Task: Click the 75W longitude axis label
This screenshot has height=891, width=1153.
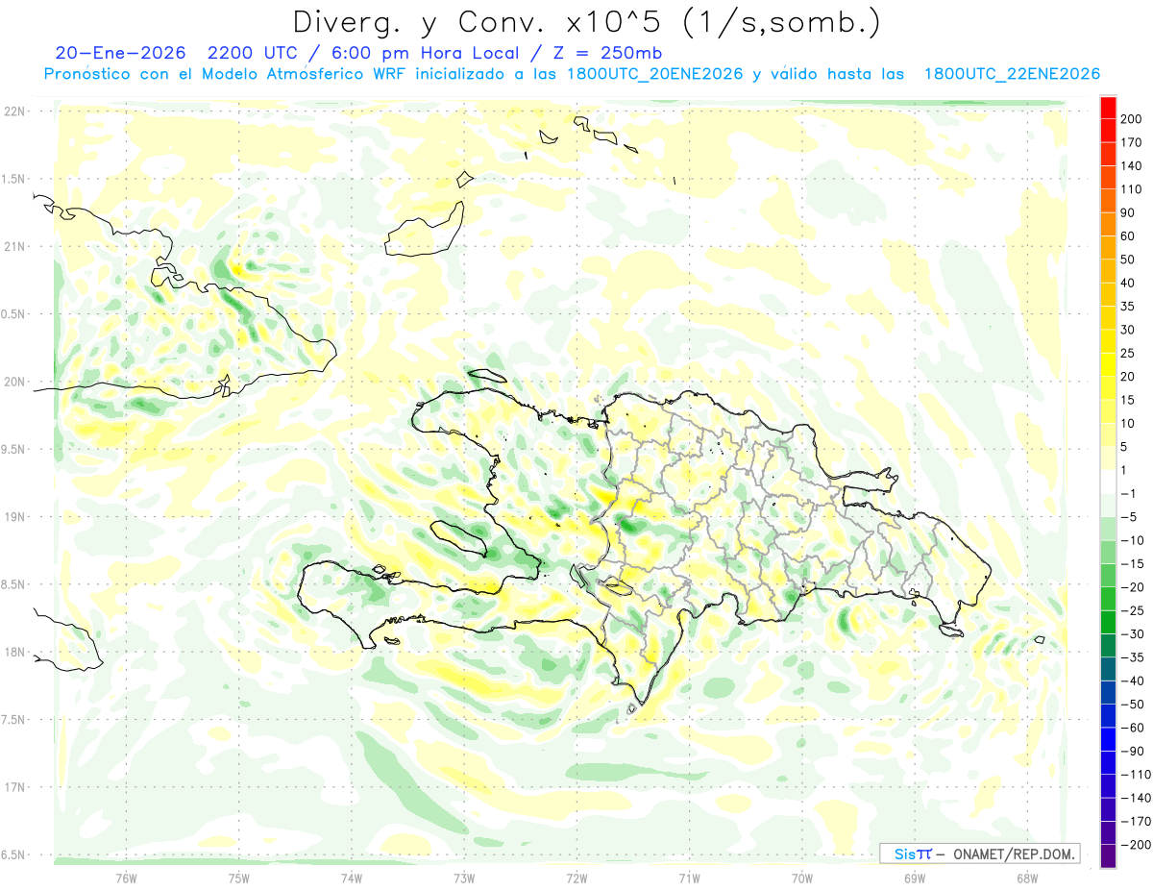Action: 239,877
